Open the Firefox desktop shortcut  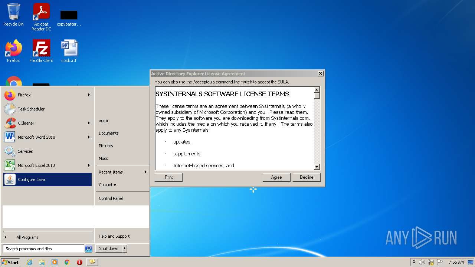coord(13,51)
